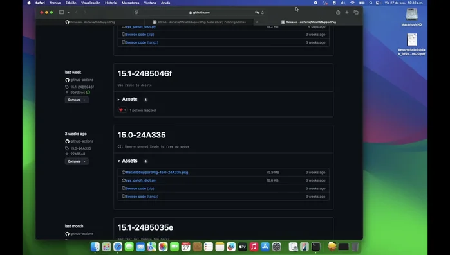
Task: Open Mail from the Dock
Action: (140, 247)
